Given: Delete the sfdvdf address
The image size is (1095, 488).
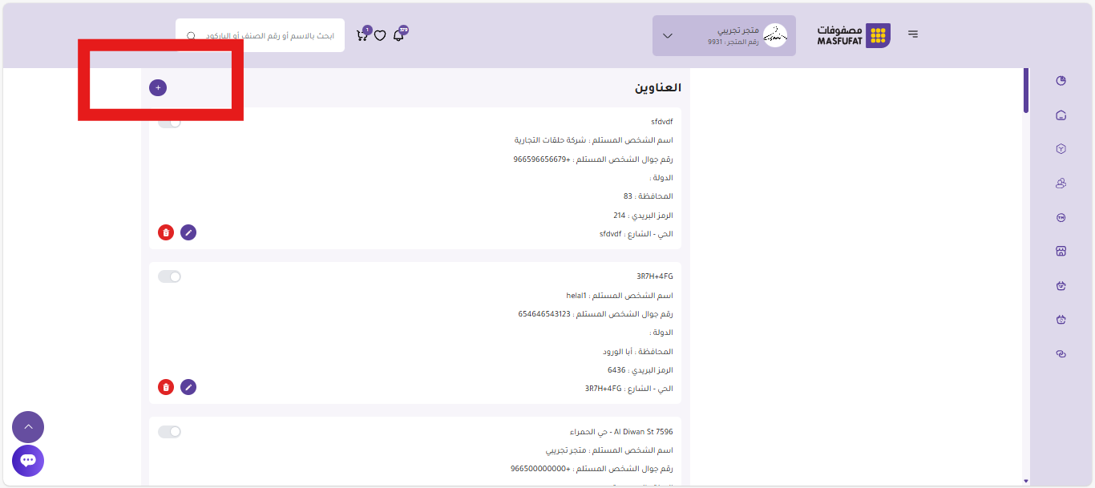Looking at the screenshot, I should point(166,232).
